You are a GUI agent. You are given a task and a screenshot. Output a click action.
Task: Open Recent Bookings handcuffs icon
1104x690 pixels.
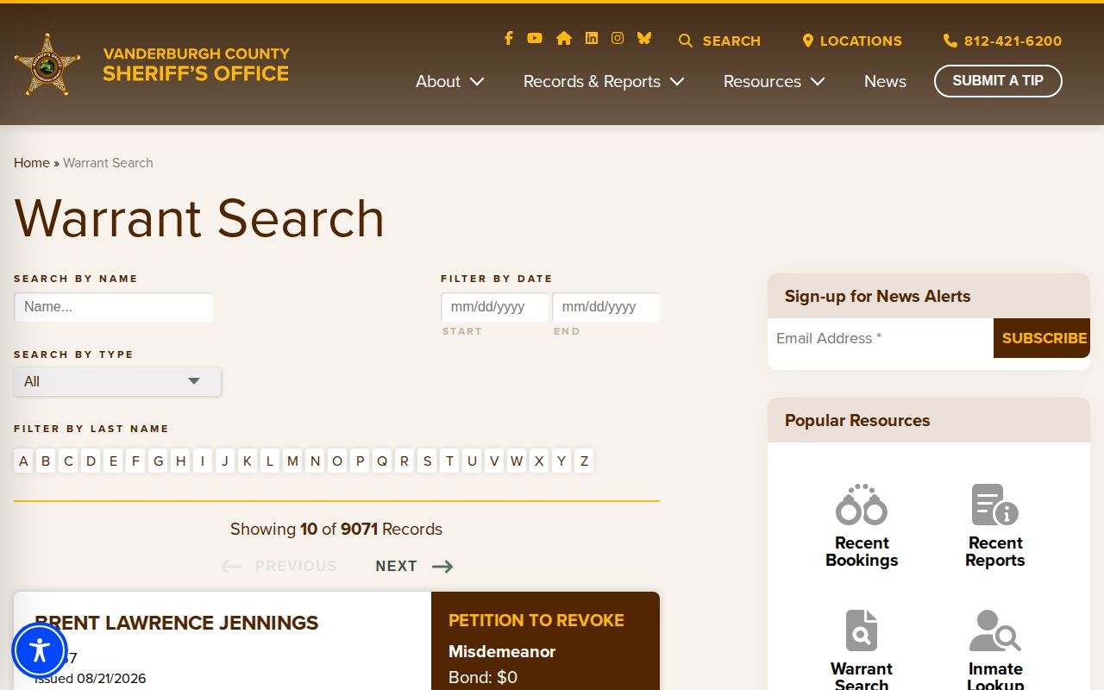tap(862, 505)
